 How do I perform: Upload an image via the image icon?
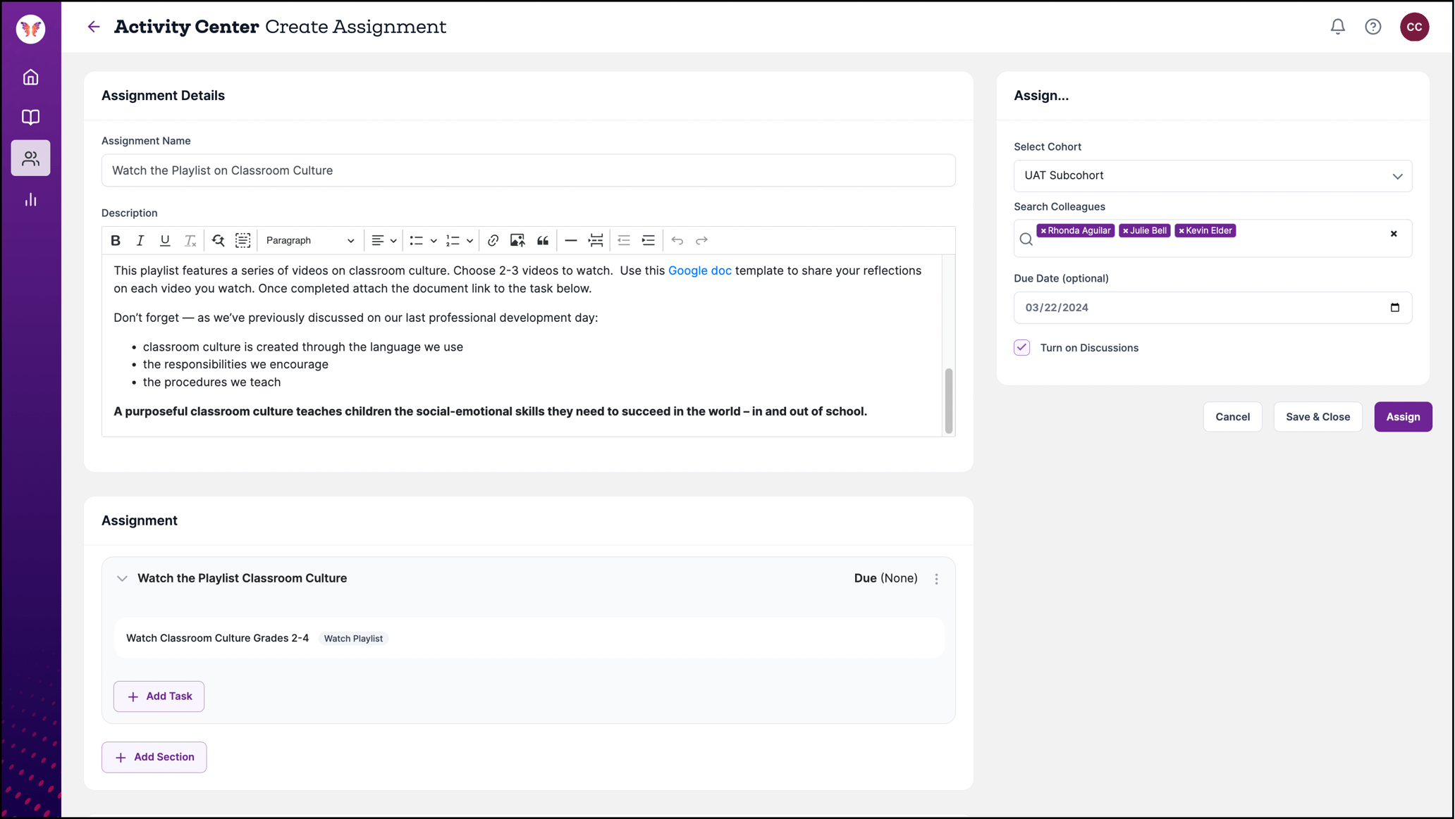[517, 240]
